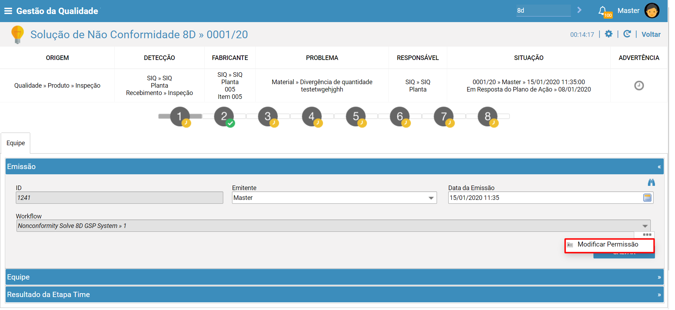Viewport: 675px width, 310px height.
Task: Open the Master user avatar
Action: pyautogui.click(x=652, y=11)
